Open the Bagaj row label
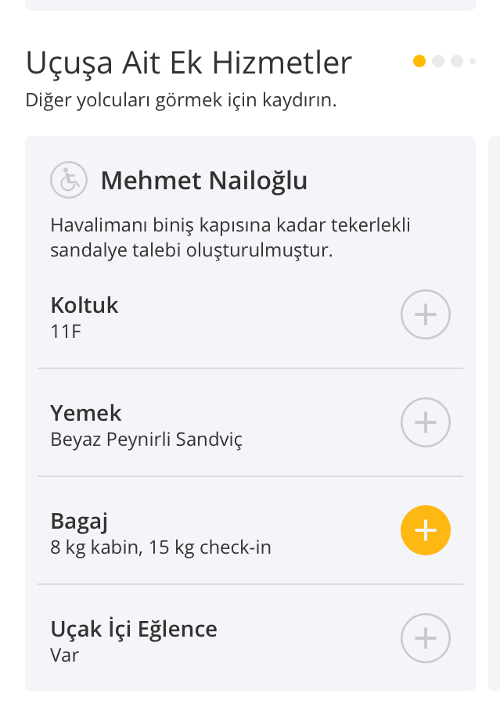Screen dimensions: 500x707 click(79, 522)
